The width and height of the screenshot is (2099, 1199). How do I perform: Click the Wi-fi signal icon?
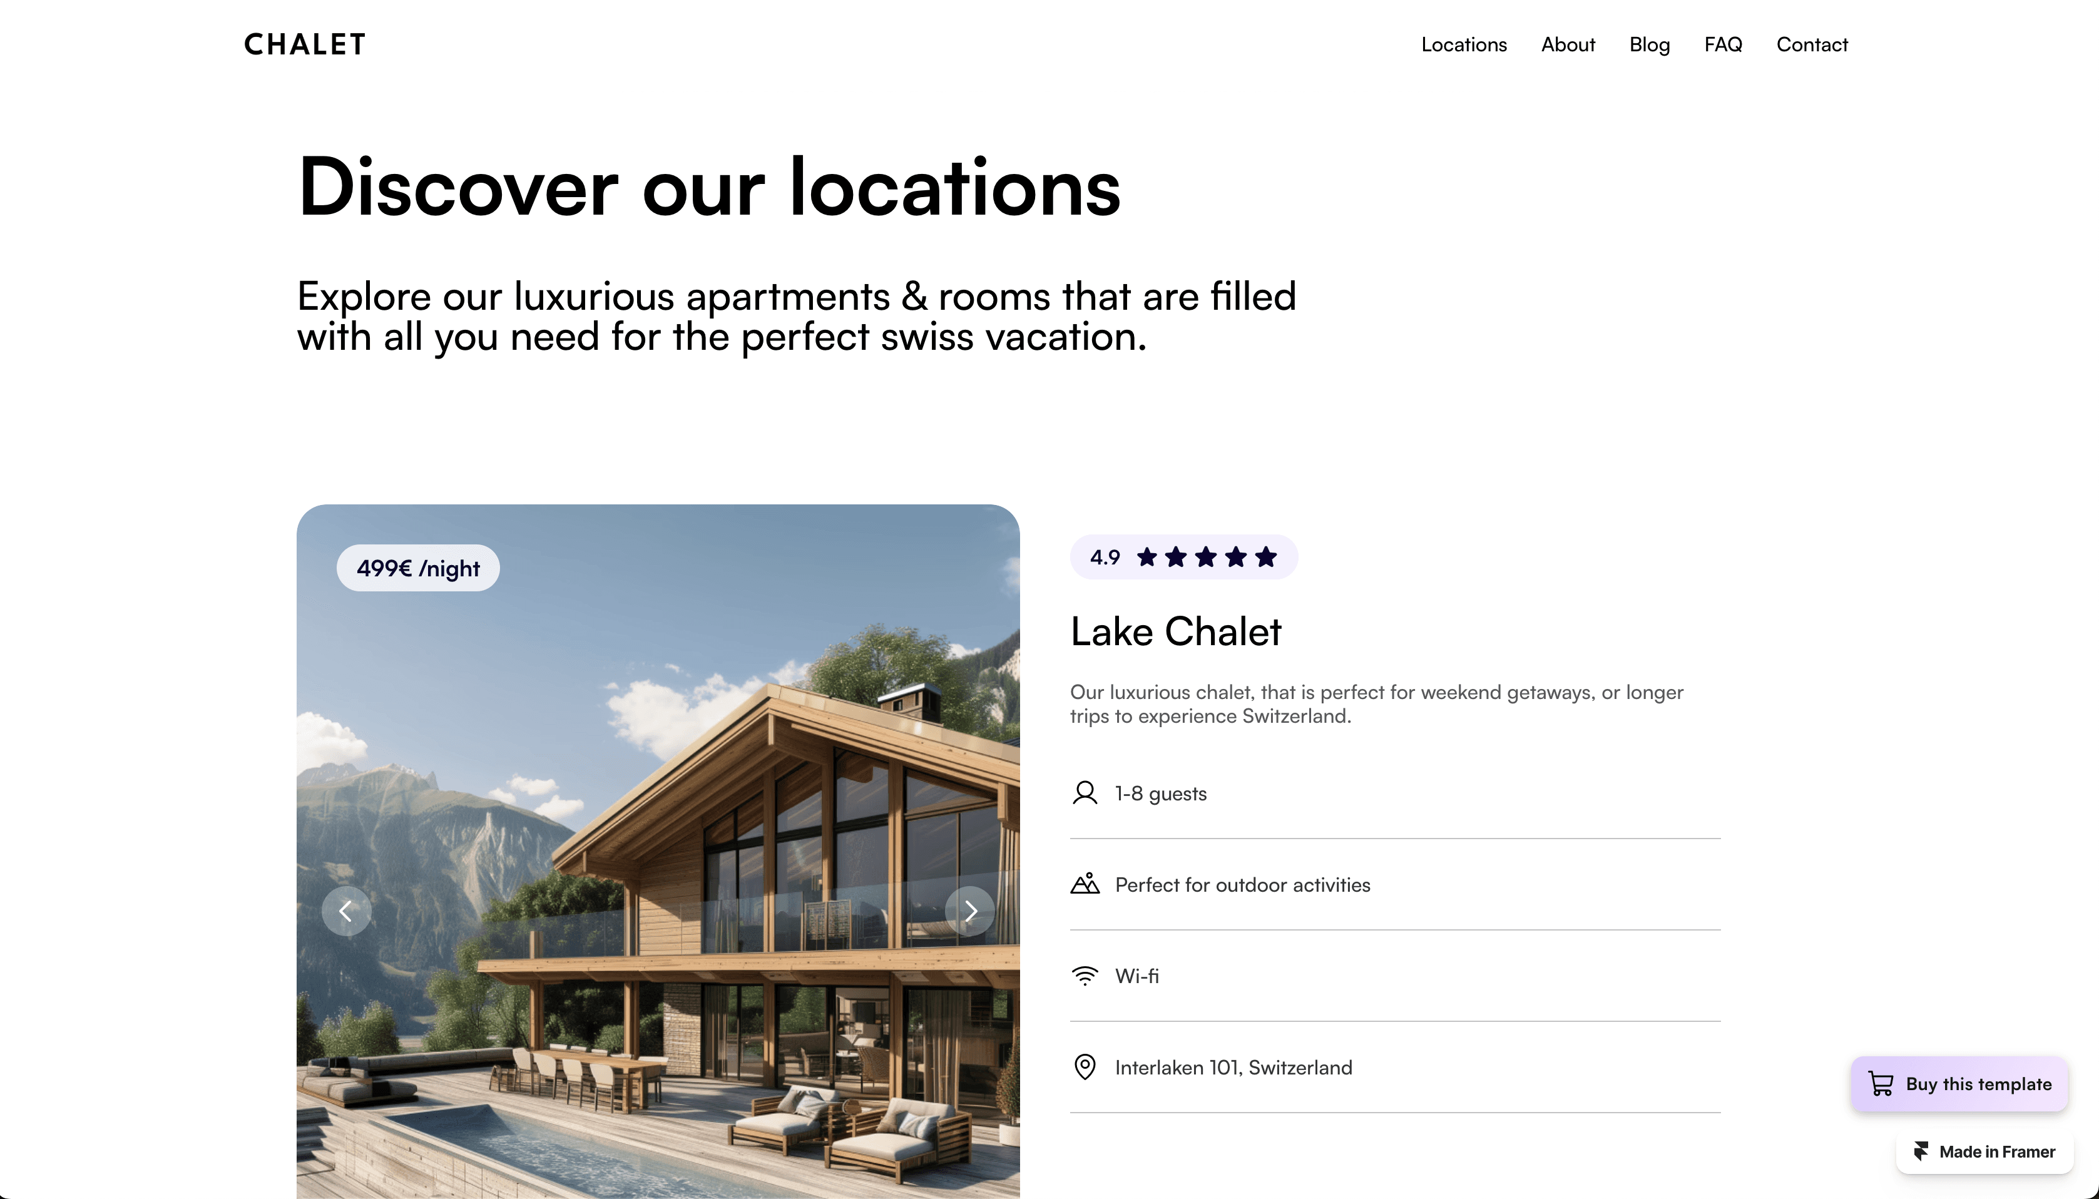pyautogui.click(x=1085, y=976)
